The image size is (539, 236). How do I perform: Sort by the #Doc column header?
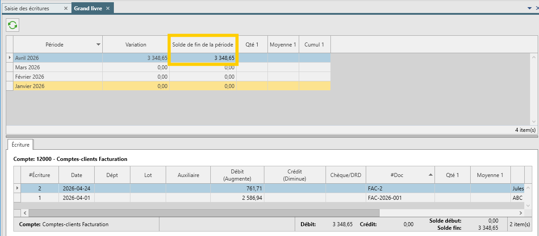(x=400, y=175)
